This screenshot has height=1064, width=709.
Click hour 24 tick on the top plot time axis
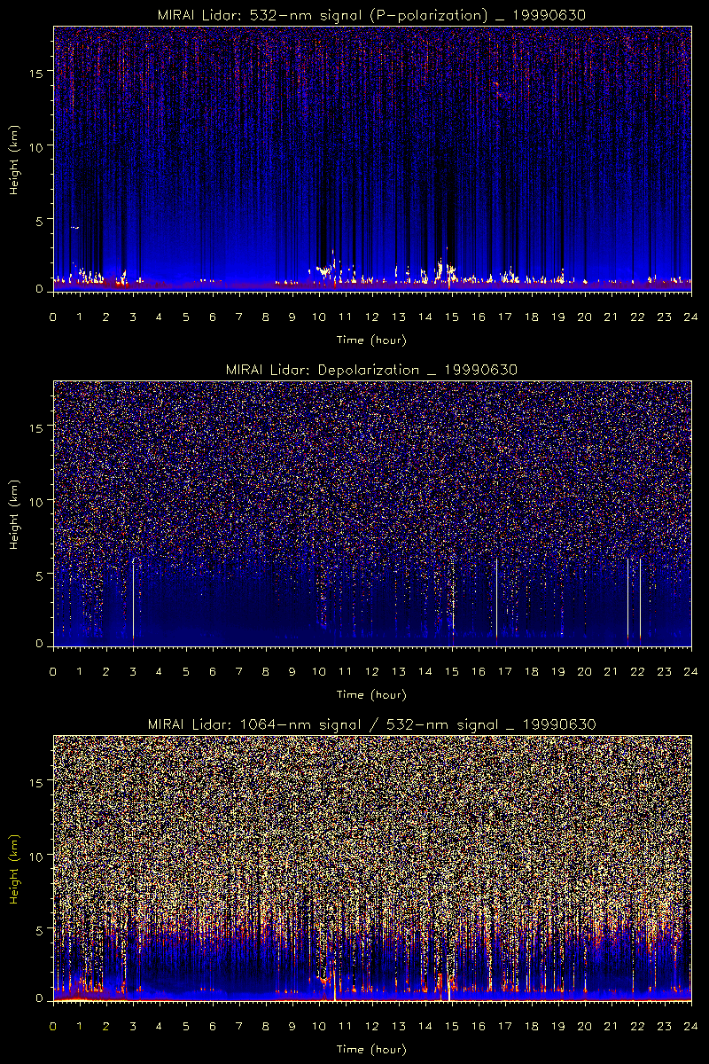click(690, 317)
